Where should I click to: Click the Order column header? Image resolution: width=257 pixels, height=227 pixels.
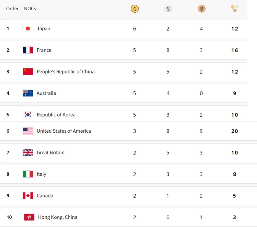click(12, 9)
